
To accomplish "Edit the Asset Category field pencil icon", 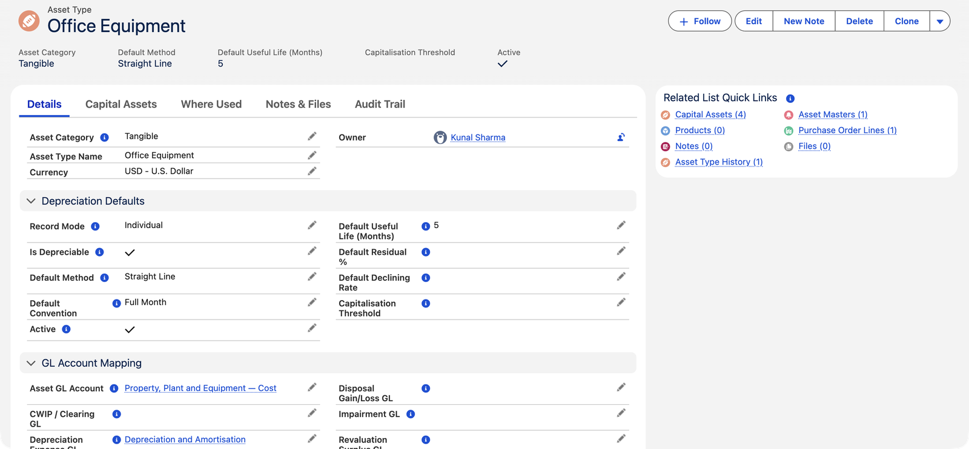I will coord(312,136).
